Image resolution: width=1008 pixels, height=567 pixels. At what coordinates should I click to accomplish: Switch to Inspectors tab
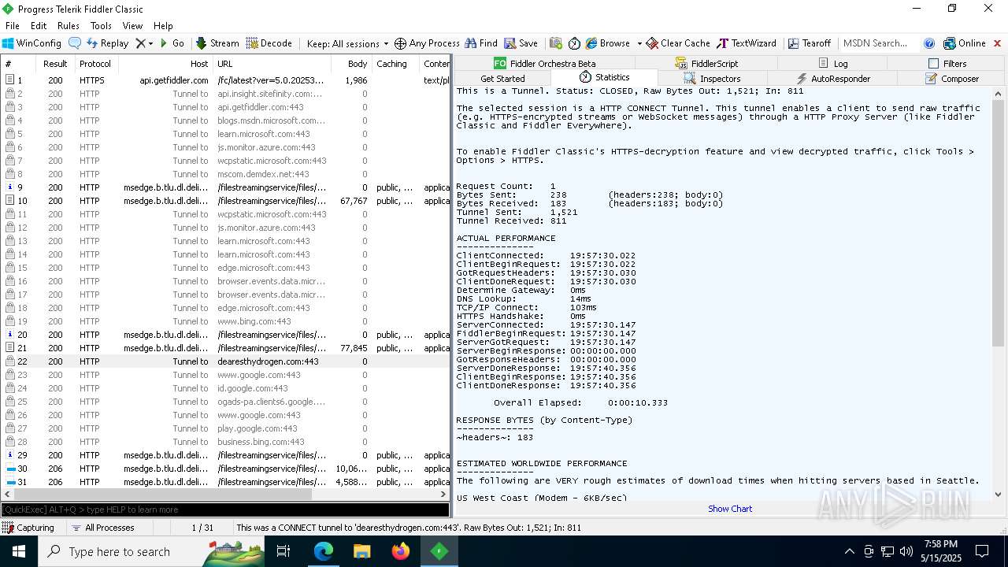(x=712, y=79)
